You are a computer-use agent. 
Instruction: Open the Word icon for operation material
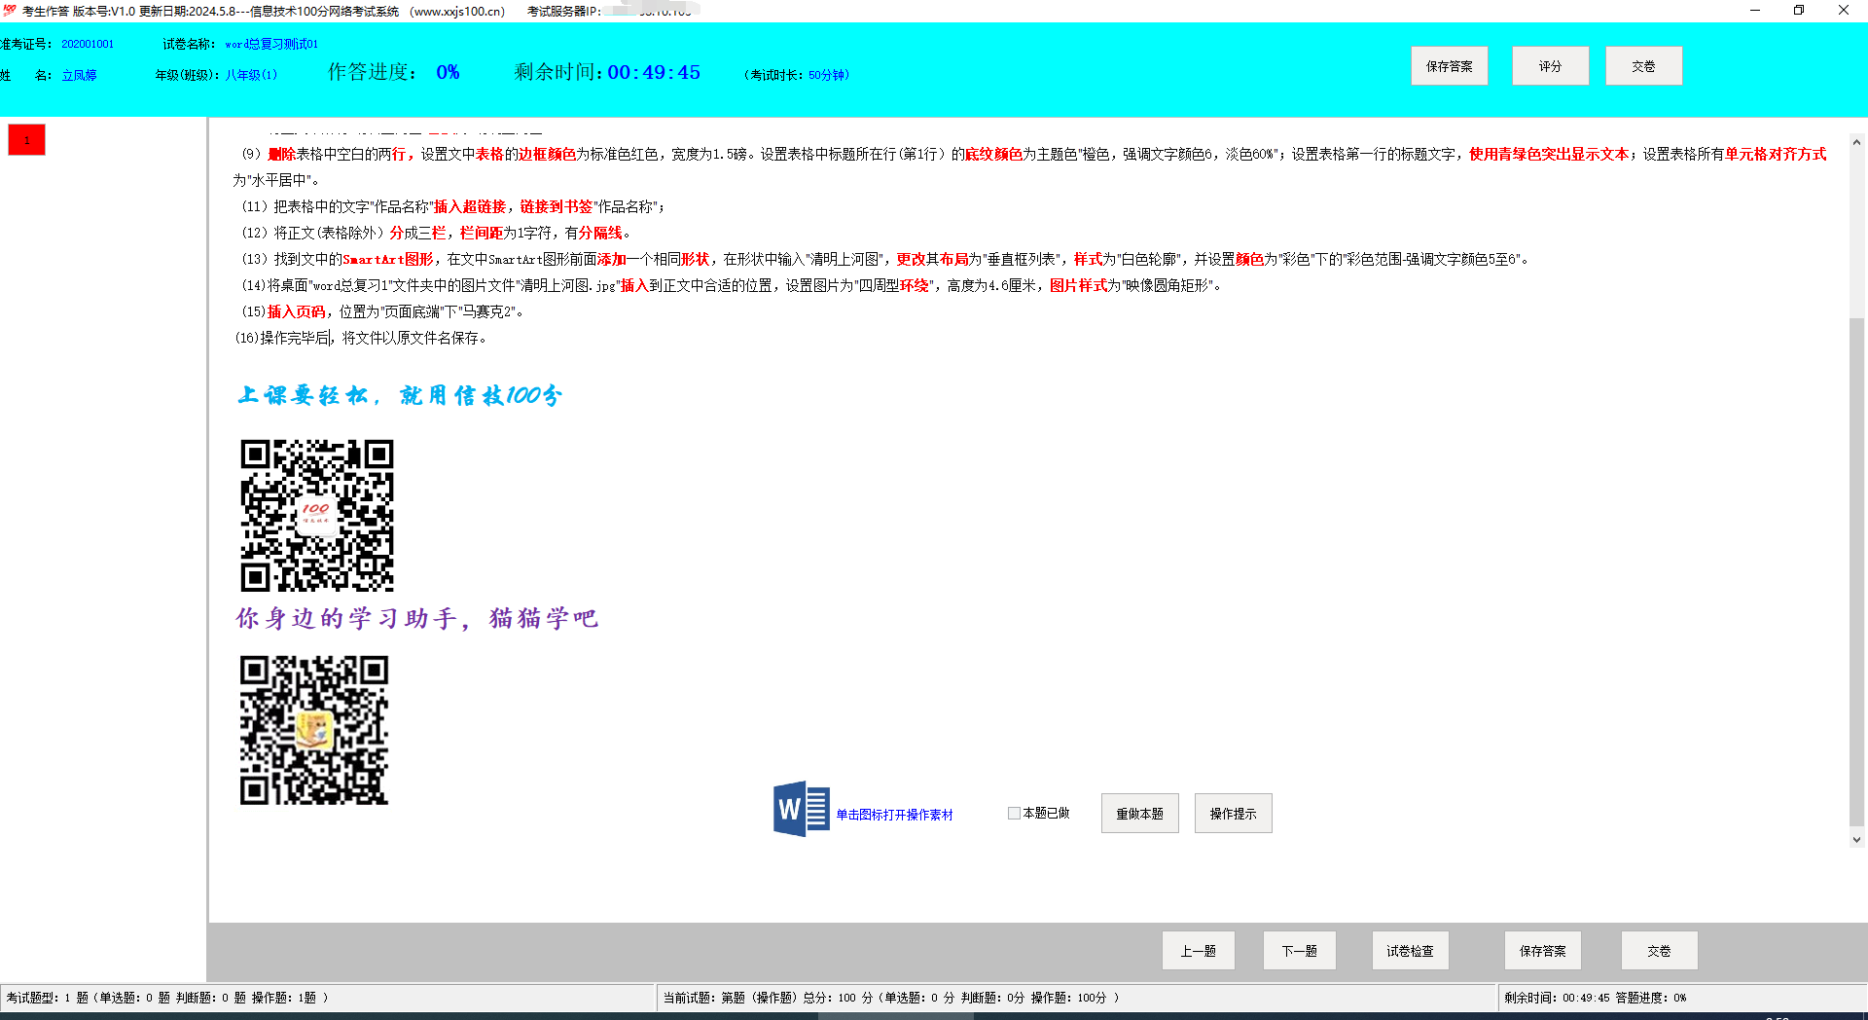[802, 809]
